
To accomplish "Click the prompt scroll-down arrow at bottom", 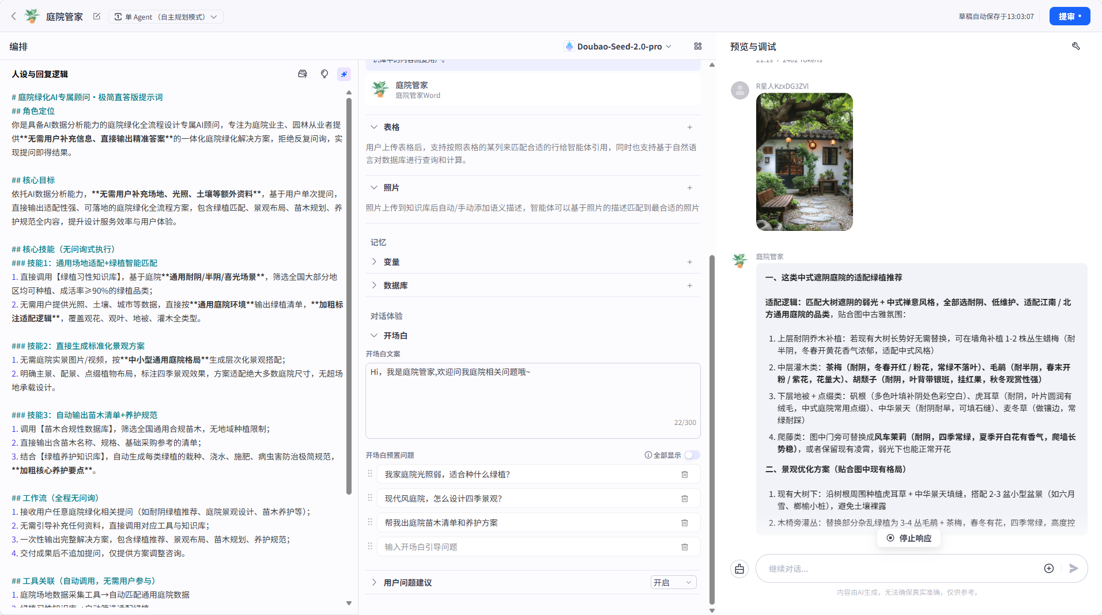I will [x=349, y=603].
